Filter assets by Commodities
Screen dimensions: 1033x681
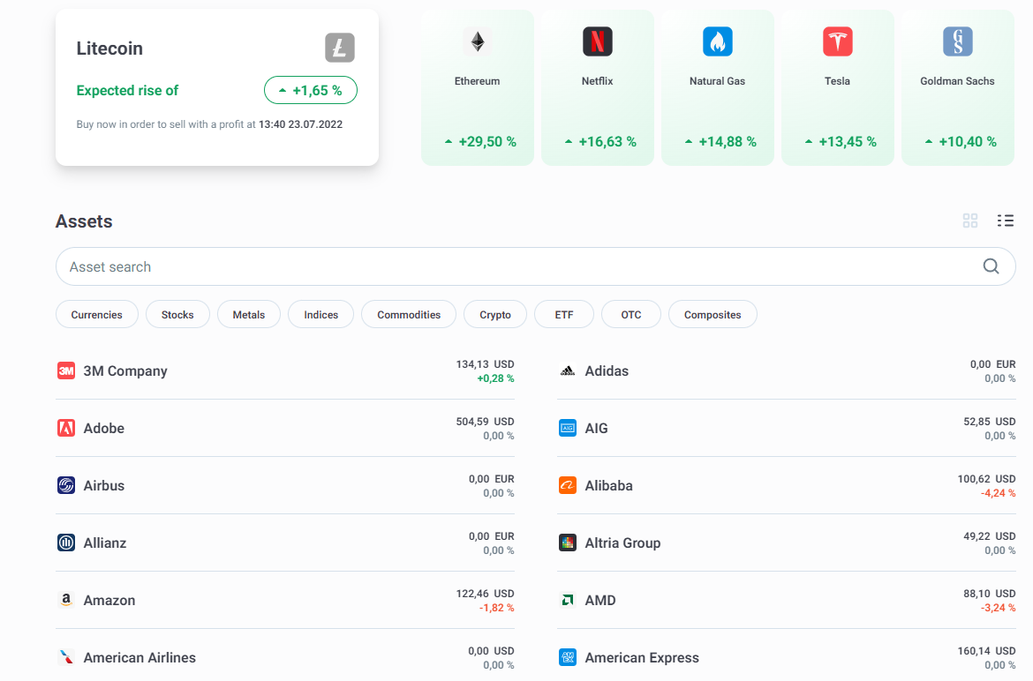(409, 315)
